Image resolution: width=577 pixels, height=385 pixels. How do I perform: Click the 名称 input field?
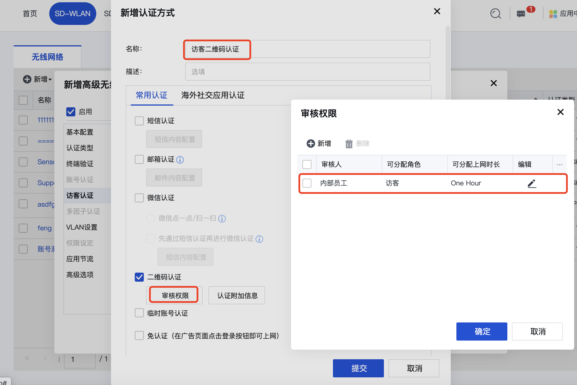308,49
